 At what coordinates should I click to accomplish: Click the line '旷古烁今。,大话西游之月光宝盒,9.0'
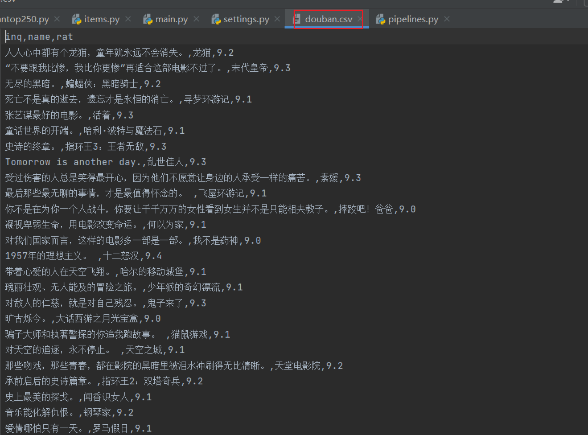[x=83, y=318]
